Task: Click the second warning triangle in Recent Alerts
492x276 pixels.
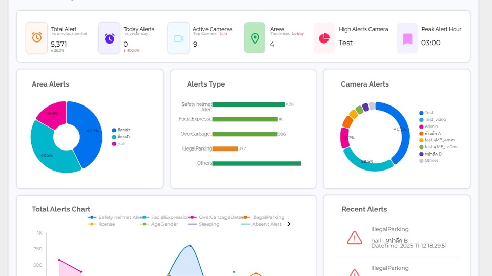Action: coord(355,272)
